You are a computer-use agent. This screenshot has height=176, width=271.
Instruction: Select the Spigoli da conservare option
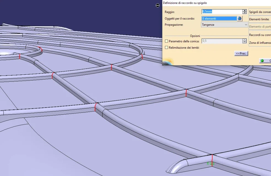tap(260, 12)
